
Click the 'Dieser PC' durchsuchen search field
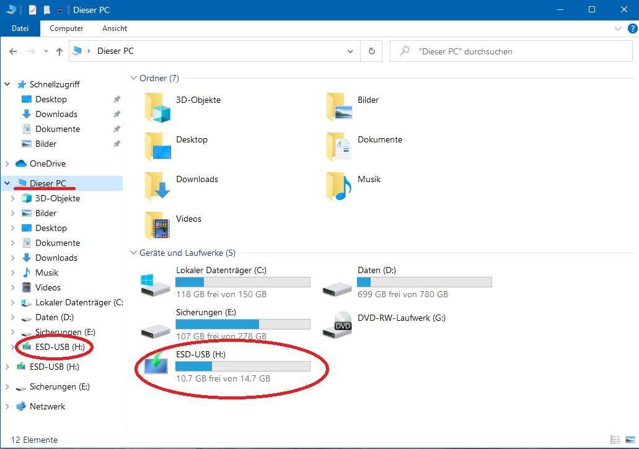tap(514, 51)
